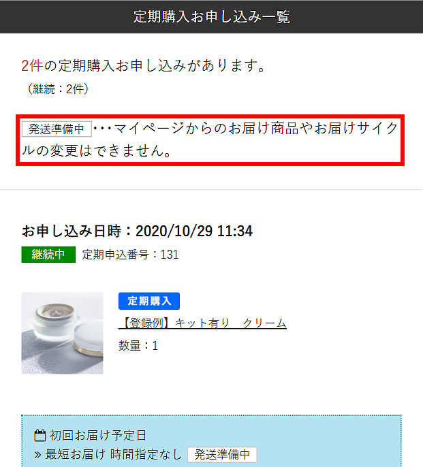The height and width of the screenshot is (467, 423).
Task: Click the blue 定期購入 label badge
Action: point(149,301)
